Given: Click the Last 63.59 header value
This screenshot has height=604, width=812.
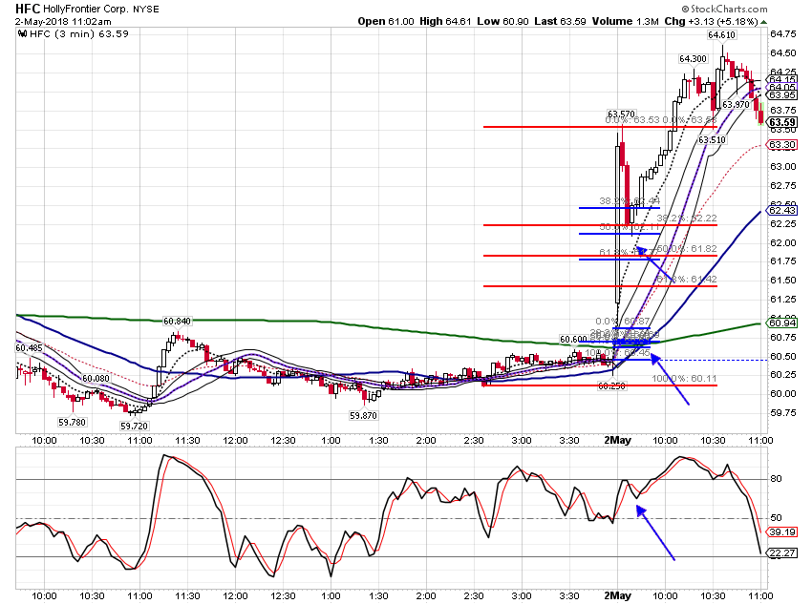Looking at the screenshot, I should tap(560, 21).
